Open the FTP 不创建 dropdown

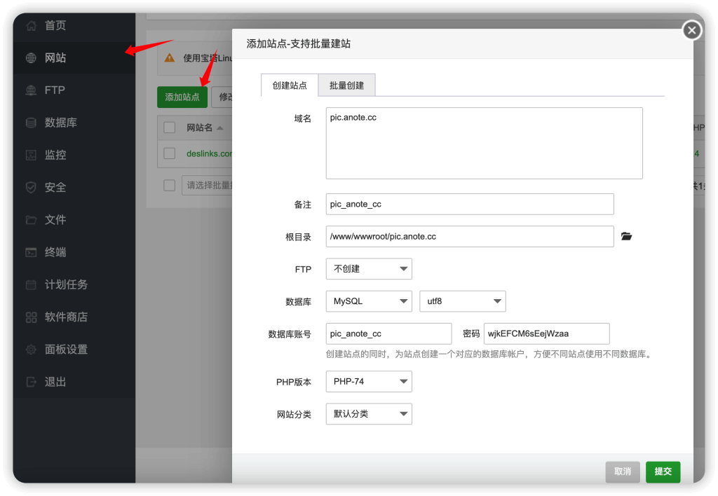369,268
